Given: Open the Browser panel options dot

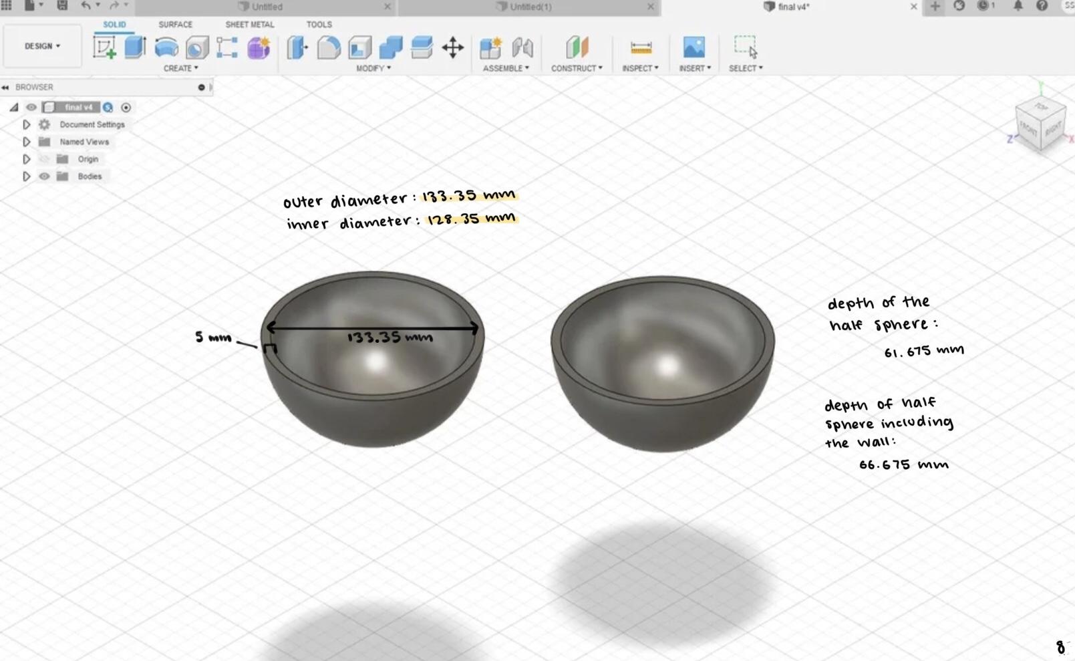Looking at the screenshot, I should [x=201, y=87].
